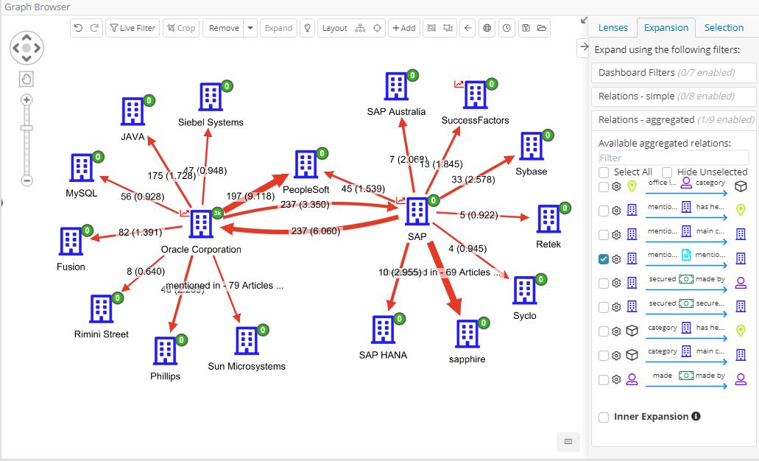Redo the last graph action
Viewport: 759px width, 461px height.
(x=94, y=28)
